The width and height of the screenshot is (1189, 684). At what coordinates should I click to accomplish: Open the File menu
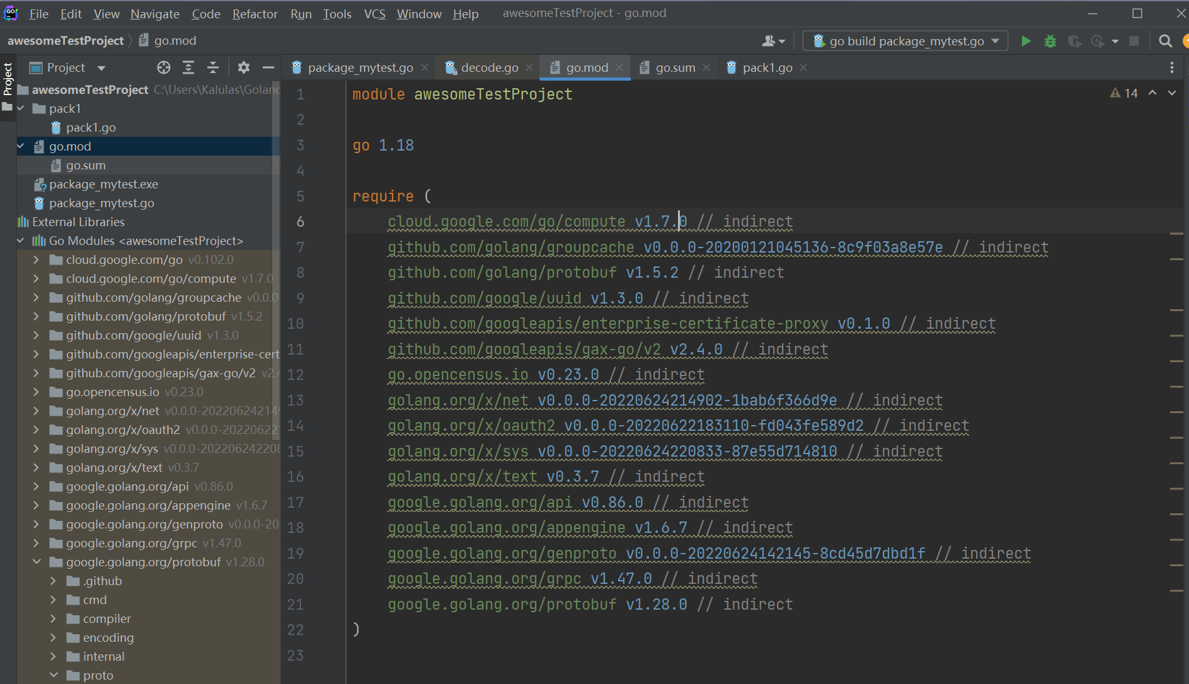click(x=38, y=14)
